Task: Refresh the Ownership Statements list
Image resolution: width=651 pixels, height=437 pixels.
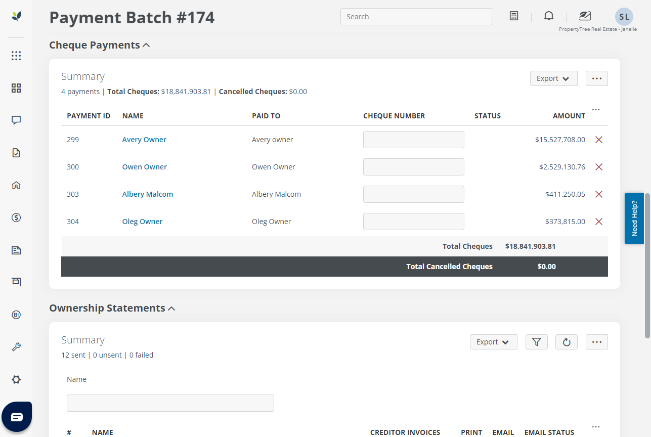Action: coord(567,342)
